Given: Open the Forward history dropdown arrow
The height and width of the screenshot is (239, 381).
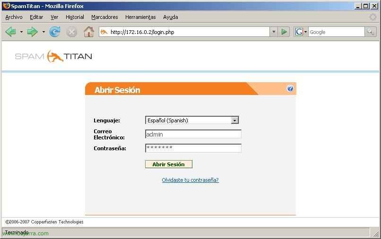Looking at the screenshot, I should [x=43, y=32].
